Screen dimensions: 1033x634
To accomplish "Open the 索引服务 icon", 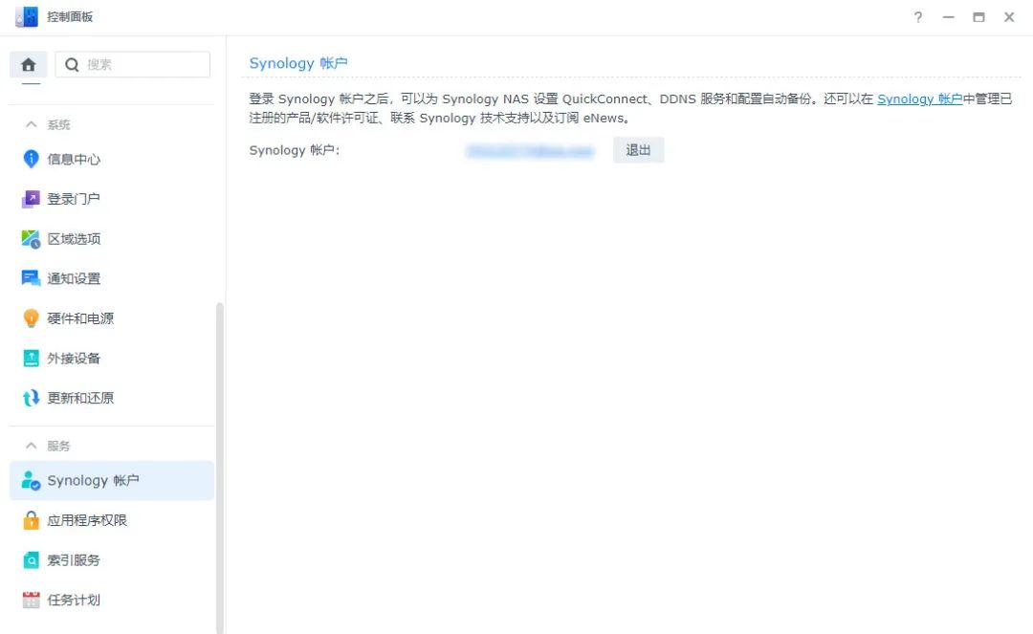I will coord(31,560).
